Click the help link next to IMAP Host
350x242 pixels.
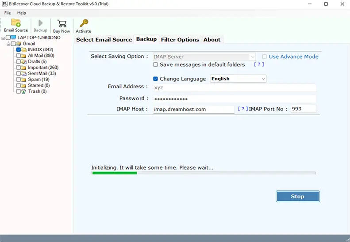243,109
